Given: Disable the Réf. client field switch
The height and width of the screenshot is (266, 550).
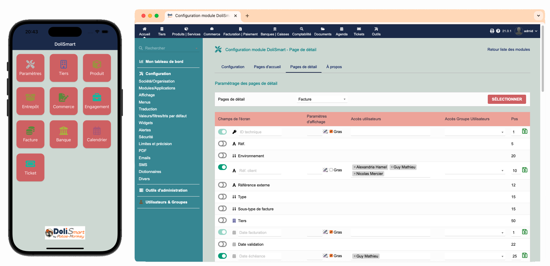Looking at the screenshot, I should 222,167.
